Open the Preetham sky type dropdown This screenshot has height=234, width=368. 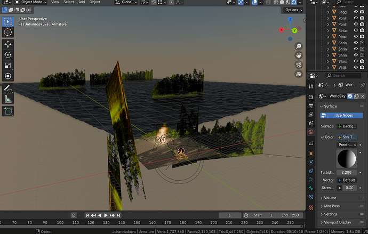[347, 145]
